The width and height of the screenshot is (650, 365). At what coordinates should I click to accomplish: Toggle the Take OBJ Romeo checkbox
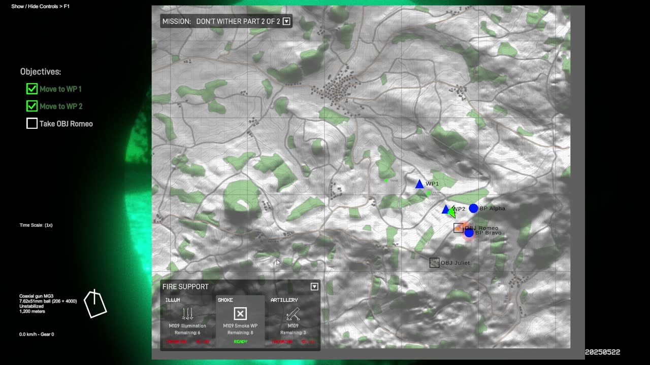32,123
